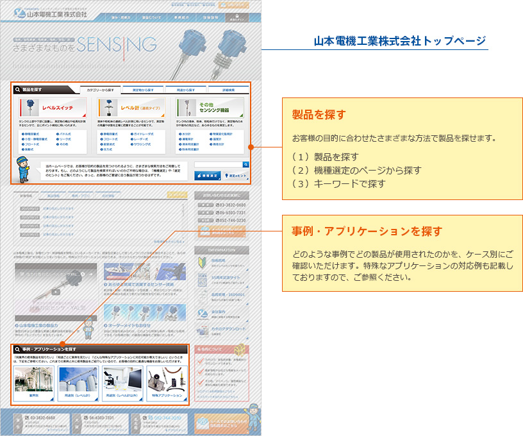Open the 選定のヒント lightbulb button

[237, 174]
